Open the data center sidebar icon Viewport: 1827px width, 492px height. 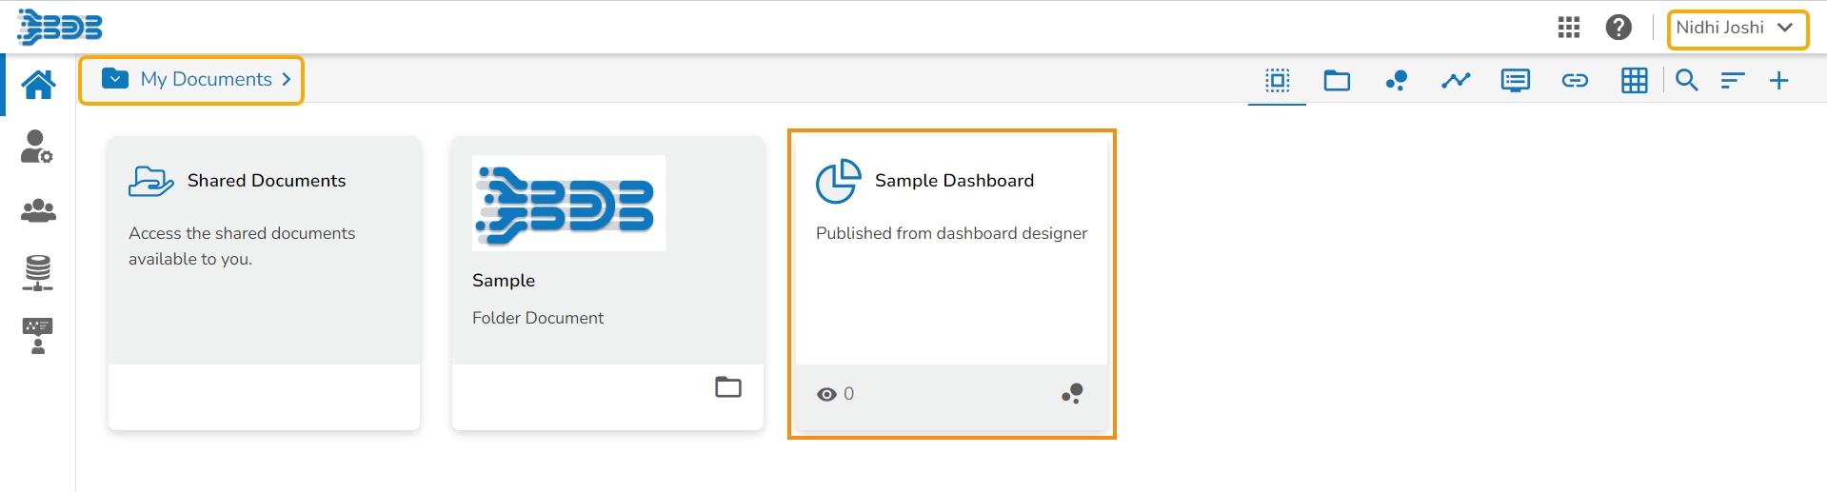38,273
